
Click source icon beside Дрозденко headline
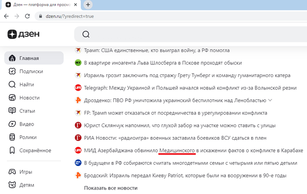tap(78, 100)
